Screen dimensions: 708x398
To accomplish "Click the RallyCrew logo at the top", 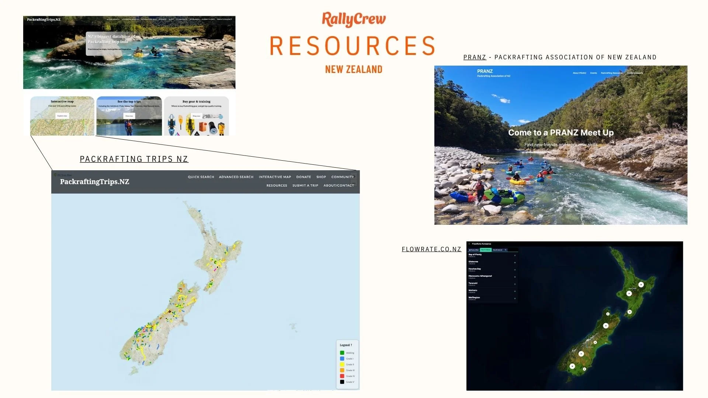I will pos(354,19).
